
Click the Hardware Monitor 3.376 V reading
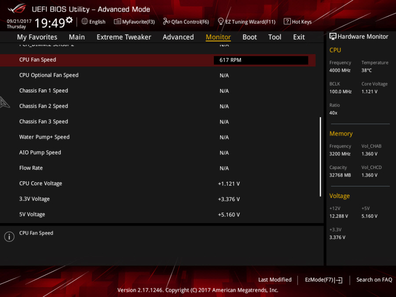tap(337, 238)
